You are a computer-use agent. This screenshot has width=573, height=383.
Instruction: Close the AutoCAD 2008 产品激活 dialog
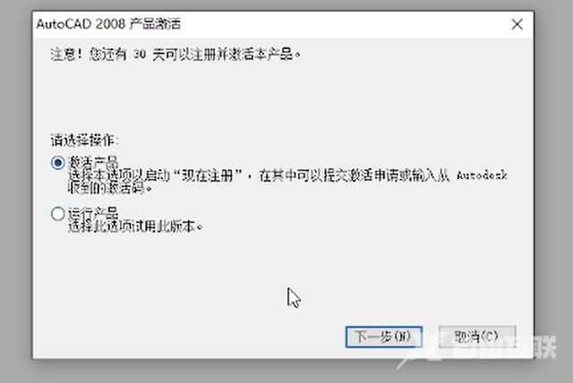tap(517, 24)
